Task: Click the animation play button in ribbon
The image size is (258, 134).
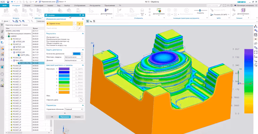Action: [x=186, y=10]
